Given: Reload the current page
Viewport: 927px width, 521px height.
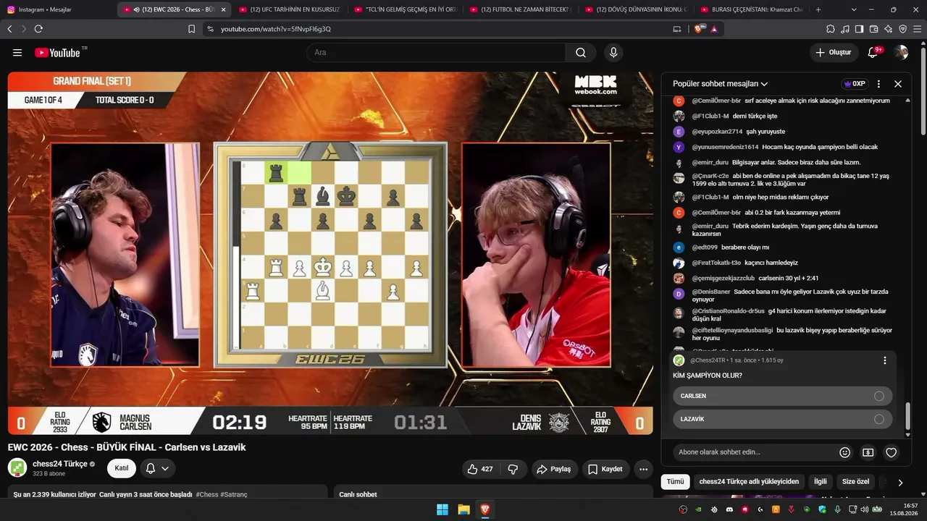Looking at the screenshot, I should pyautogui.click(x=38, y=29).
